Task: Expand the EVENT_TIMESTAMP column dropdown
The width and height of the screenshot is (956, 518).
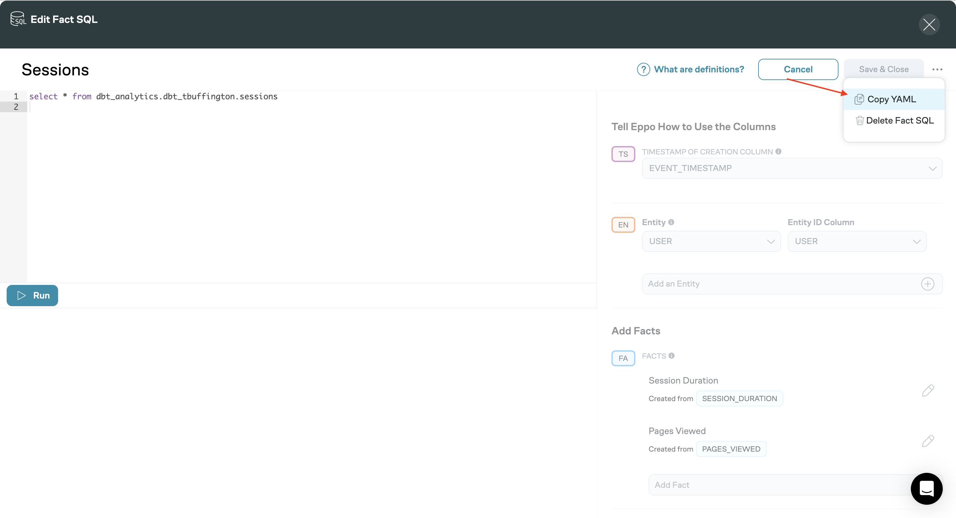Action: click(792, 168)
